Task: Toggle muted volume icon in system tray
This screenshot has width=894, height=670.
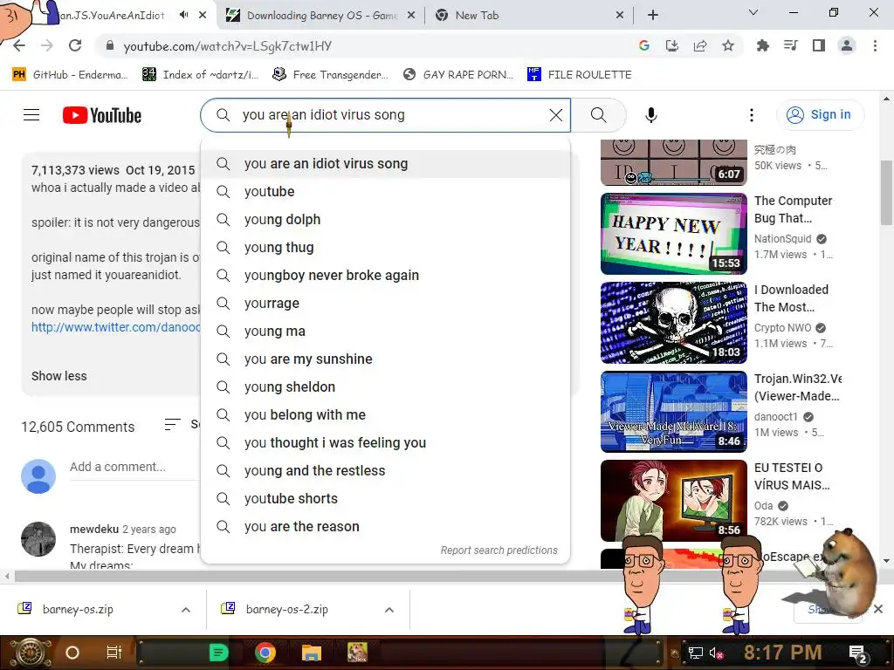Action: click(x=717, y=653)
